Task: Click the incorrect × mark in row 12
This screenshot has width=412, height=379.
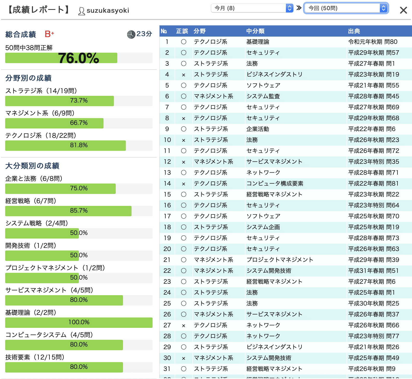Action: point(184,162)
